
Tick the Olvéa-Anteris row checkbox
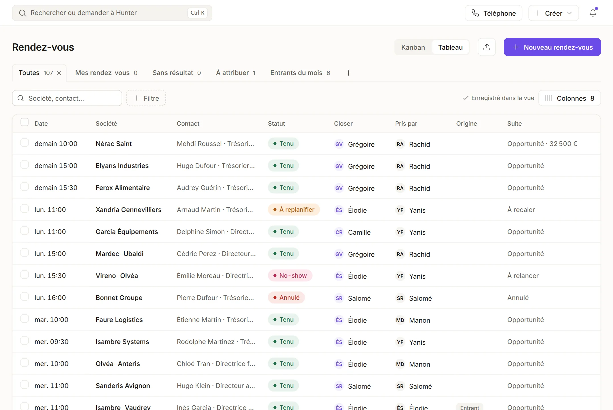[24, 363]
